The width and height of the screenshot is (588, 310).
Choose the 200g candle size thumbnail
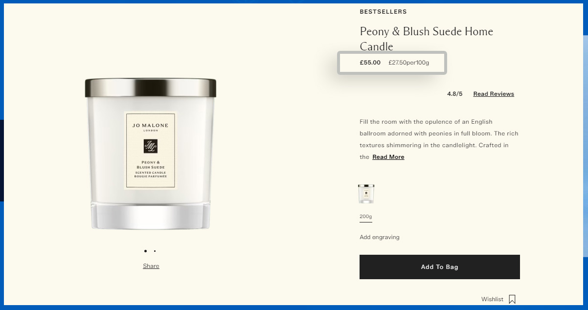coord(366,194)
